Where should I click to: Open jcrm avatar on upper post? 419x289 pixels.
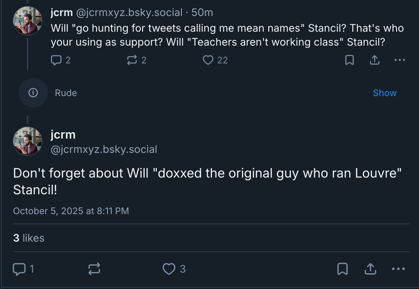pos(28,21)
